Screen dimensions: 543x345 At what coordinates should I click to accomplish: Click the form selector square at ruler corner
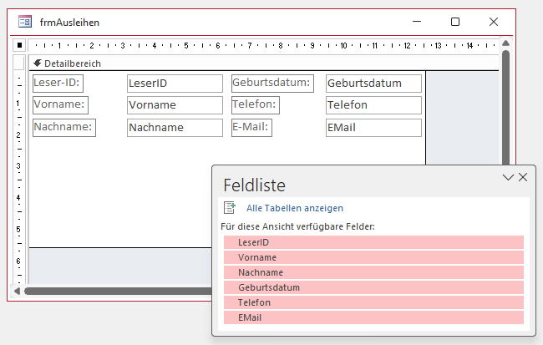[19, 45]
